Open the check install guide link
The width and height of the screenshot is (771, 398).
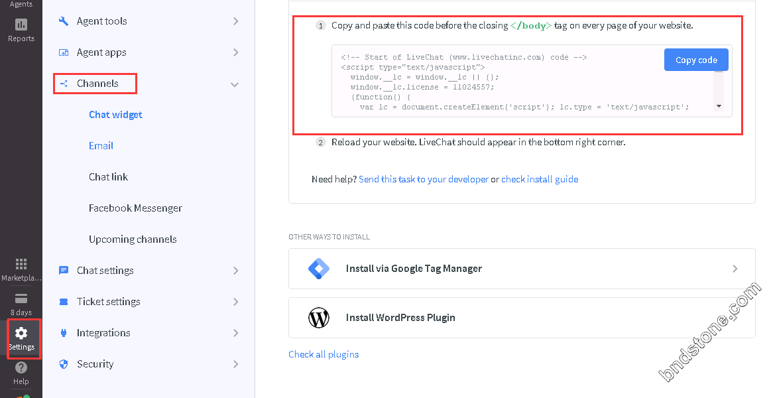(540, 179)
